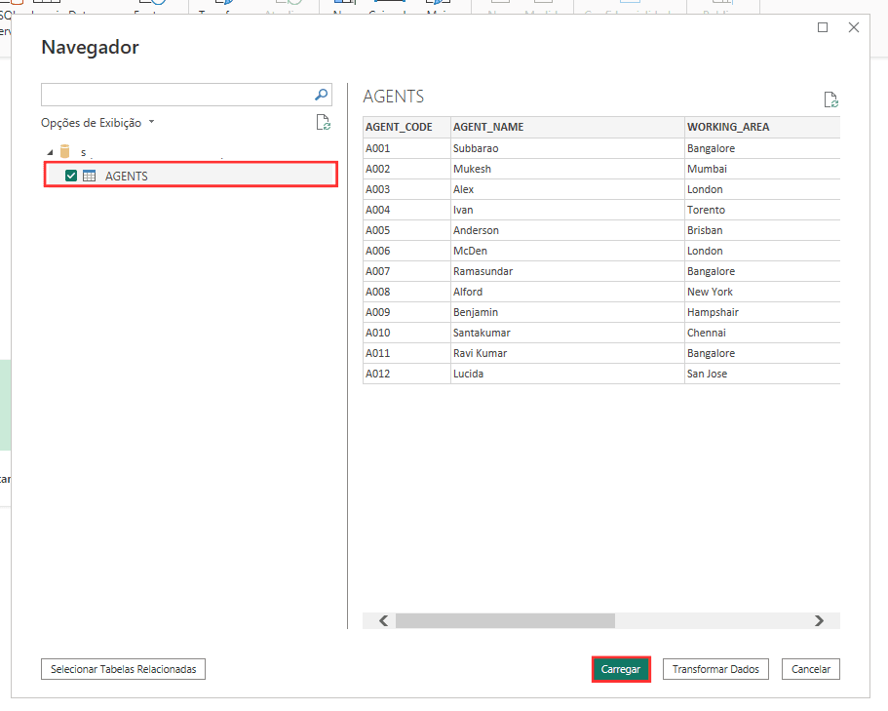Click the refresh icon beside Opções de Exibição
Viewport: 888px width, 711px height.
[x=323, y=123]
